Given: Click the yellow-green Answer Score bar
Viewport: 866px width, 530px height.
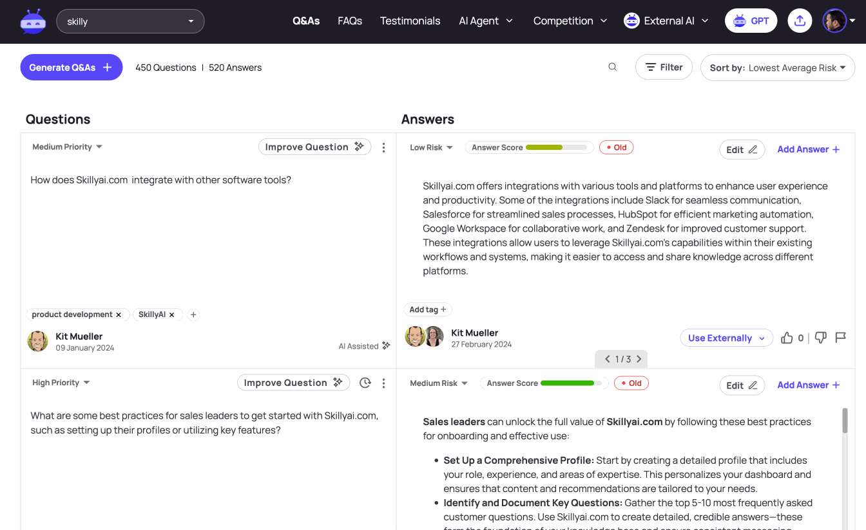Looking at the screenshot, I should (x=558, y=147).
